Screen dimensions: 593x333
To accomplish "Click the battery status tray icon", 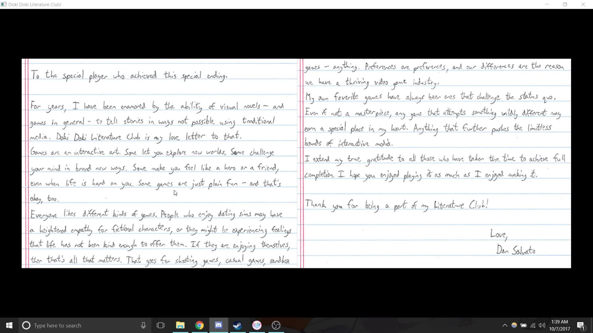I will coord(524,325).
